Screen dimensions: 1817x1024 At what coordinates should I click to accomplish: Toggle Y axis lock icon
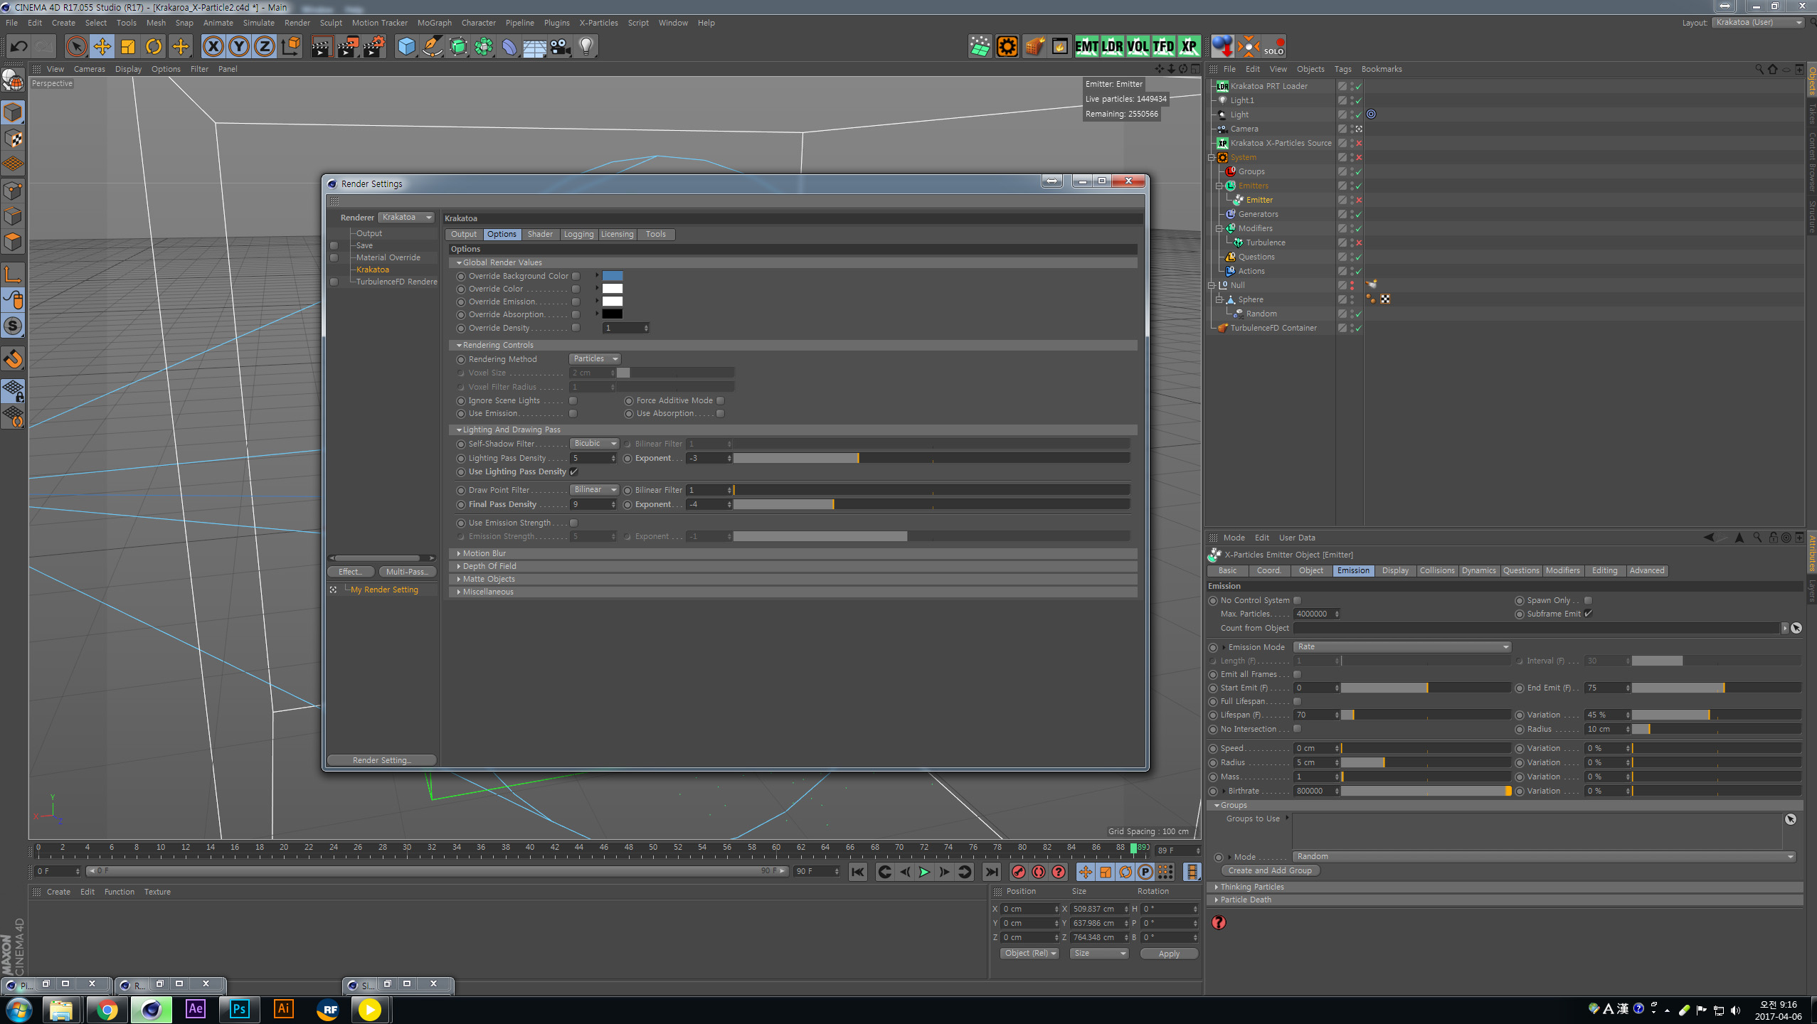click(239, 47)
